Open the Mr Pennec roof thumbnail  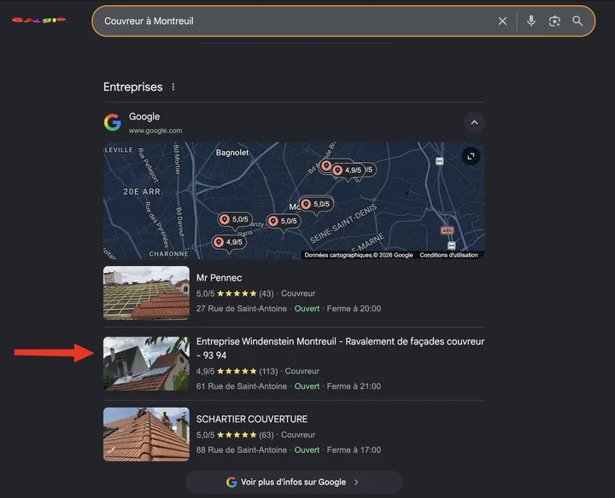(146, 292)
